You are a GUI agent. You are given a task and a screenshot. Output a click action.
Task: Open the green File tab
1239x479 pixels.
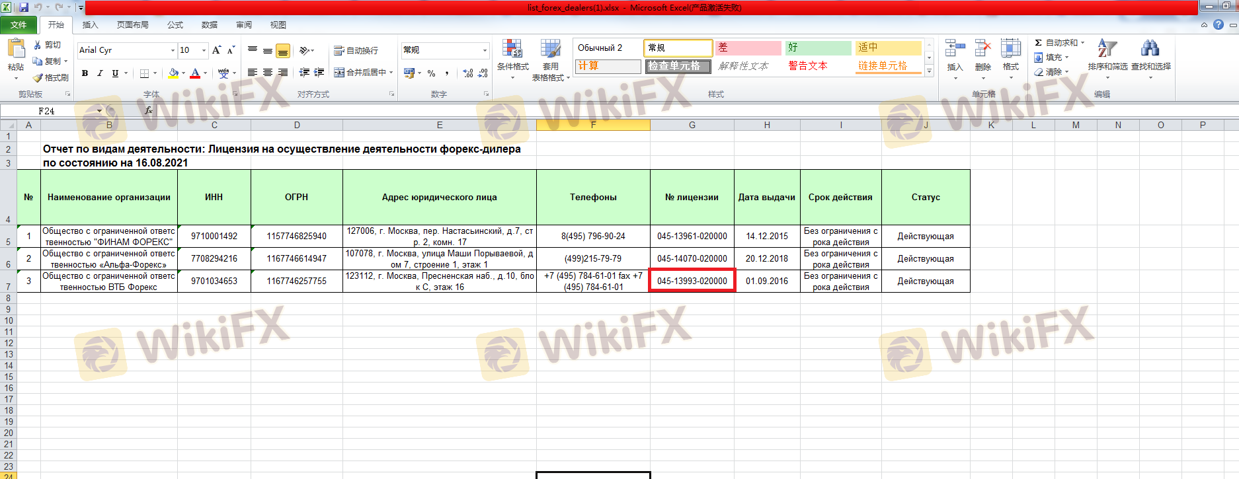point(19,25)
